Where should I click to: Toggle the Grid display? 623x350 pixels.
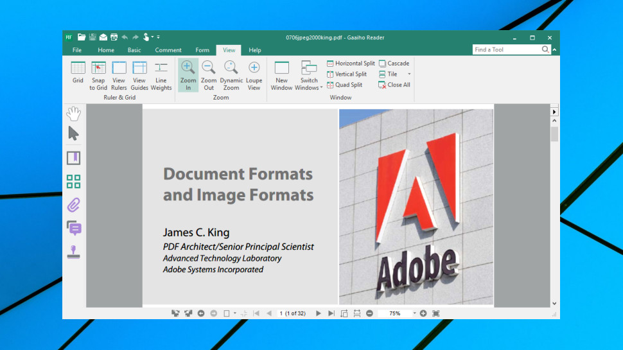tap(78, 73)
